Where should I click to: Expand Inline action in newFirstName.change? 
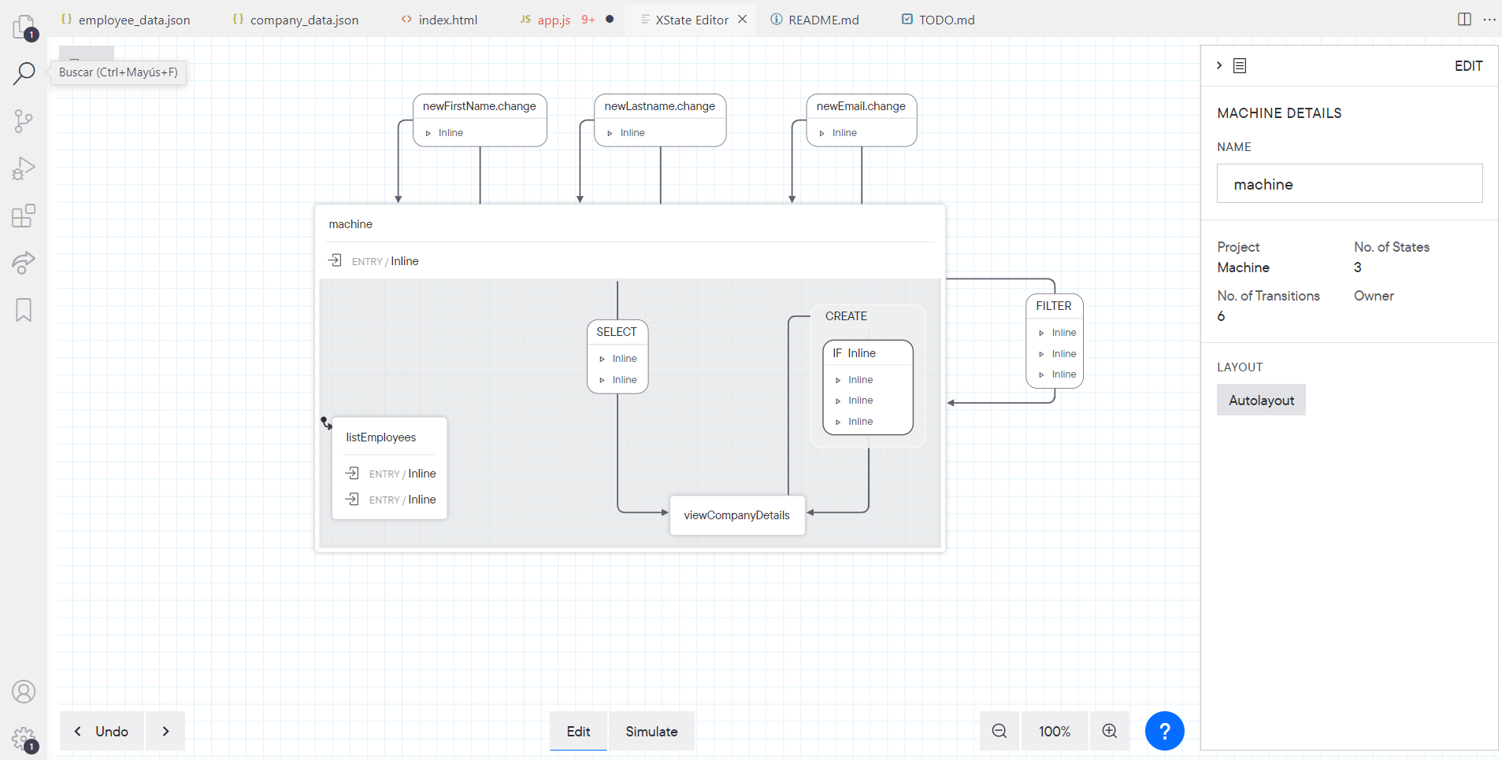tap(428, 133)
